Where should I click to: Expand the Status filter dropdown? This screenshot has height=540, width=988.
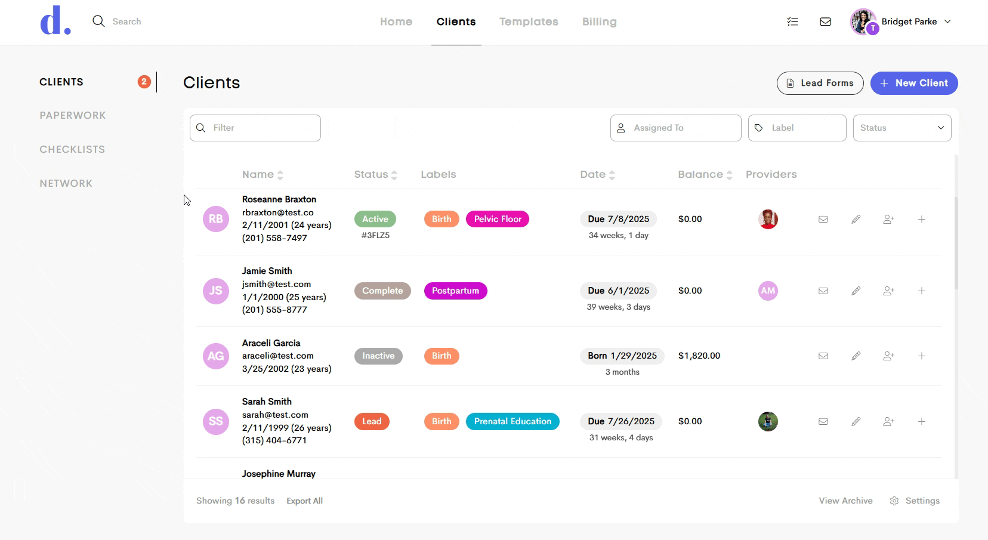point(902,128)
